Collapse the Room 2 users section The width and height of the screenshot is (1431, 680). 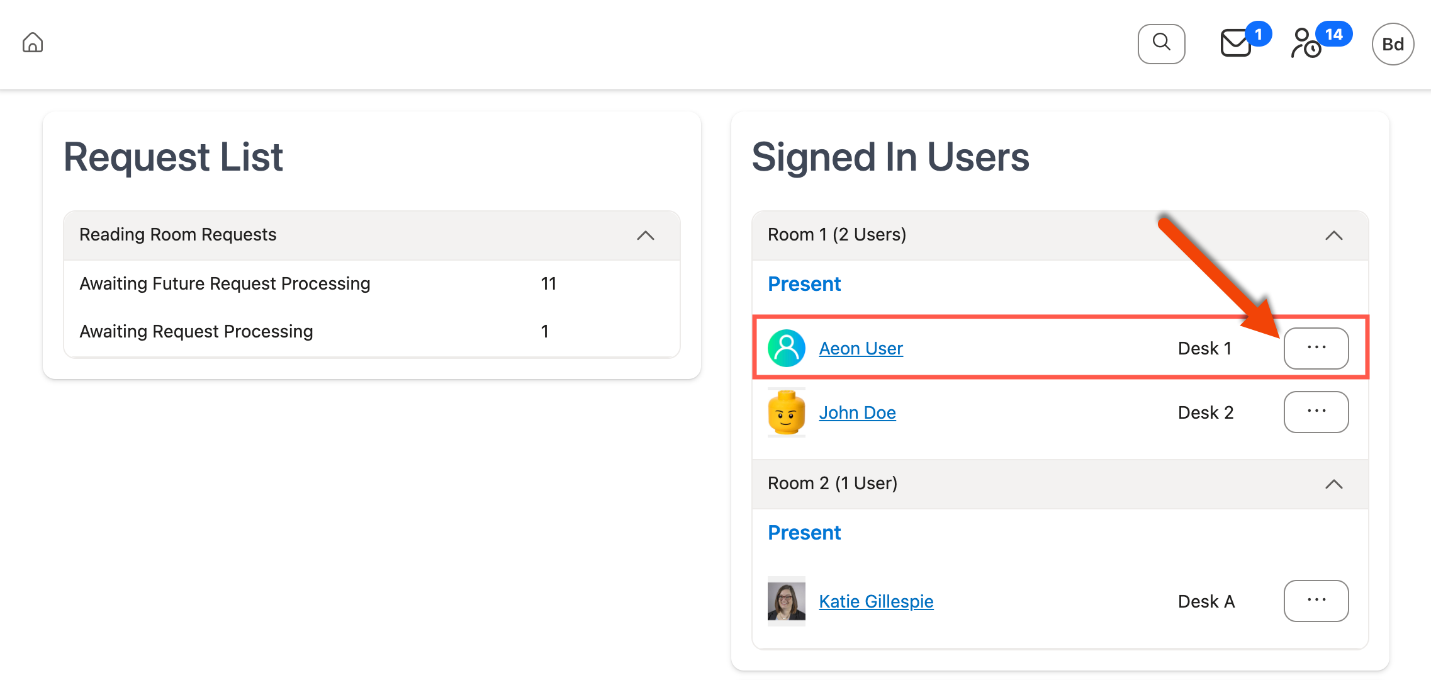click(1334, 484)
